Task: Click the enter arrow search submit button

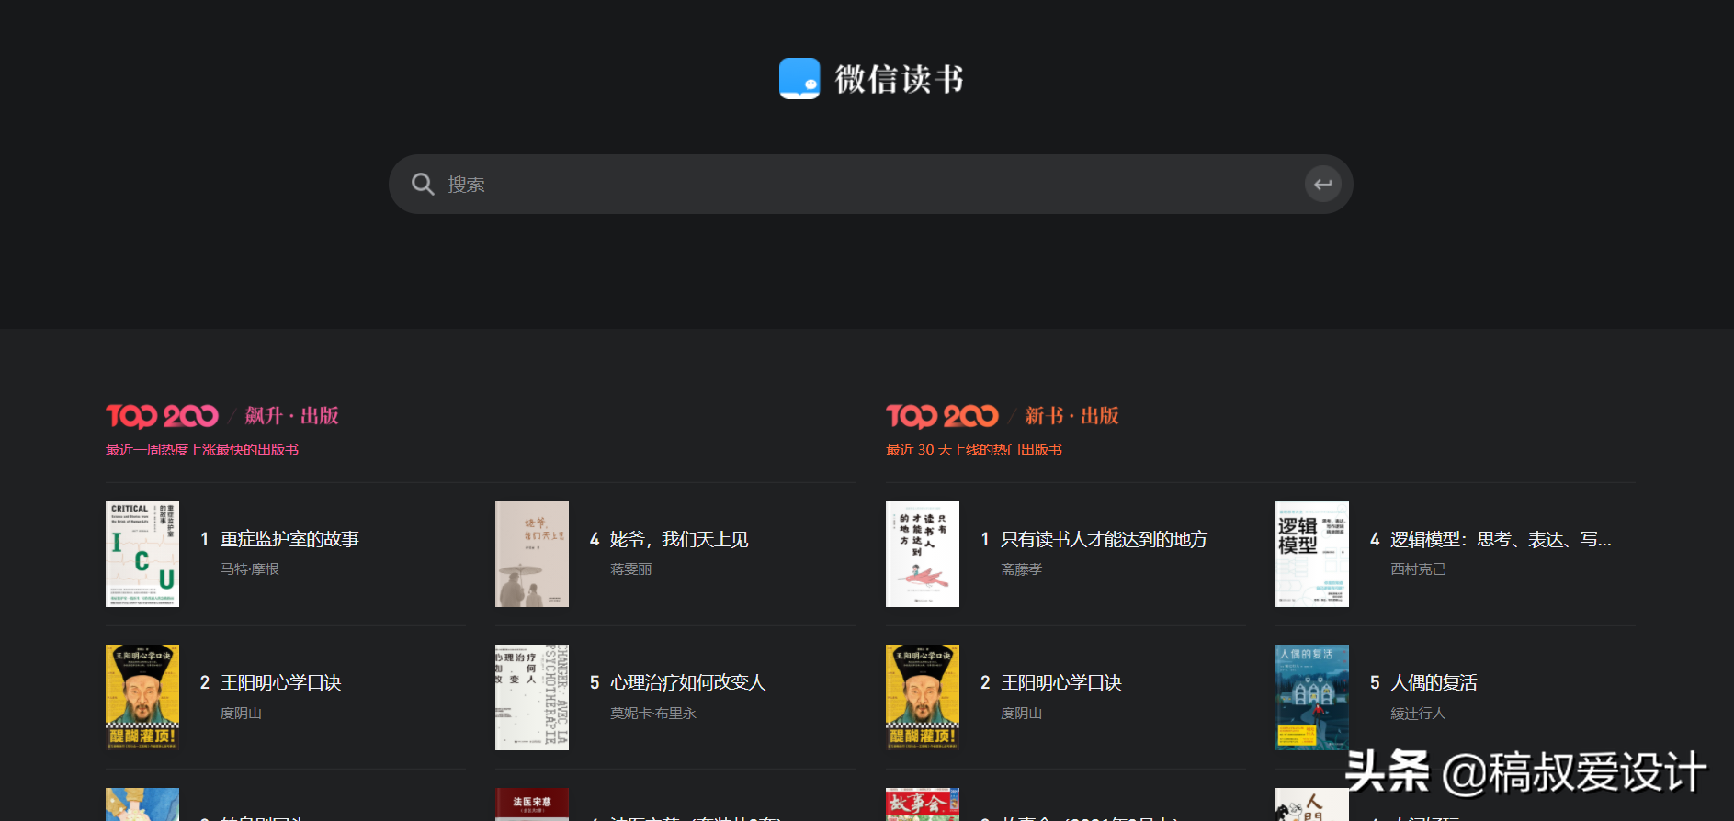Action: tap(1323, 185)
